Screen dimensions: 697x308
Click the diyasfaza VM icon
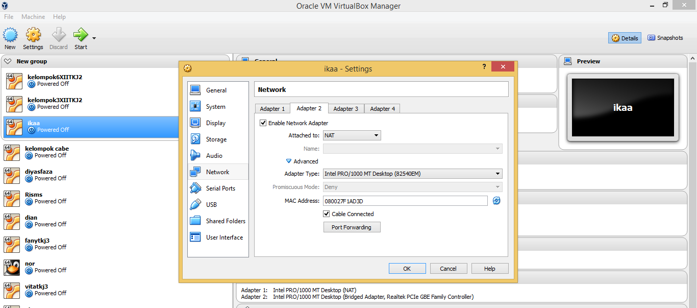(x=12, y=175)
